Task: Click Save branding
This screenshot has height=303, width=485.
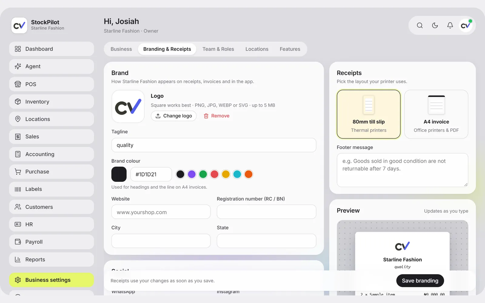Action: [x=420, y=281]
